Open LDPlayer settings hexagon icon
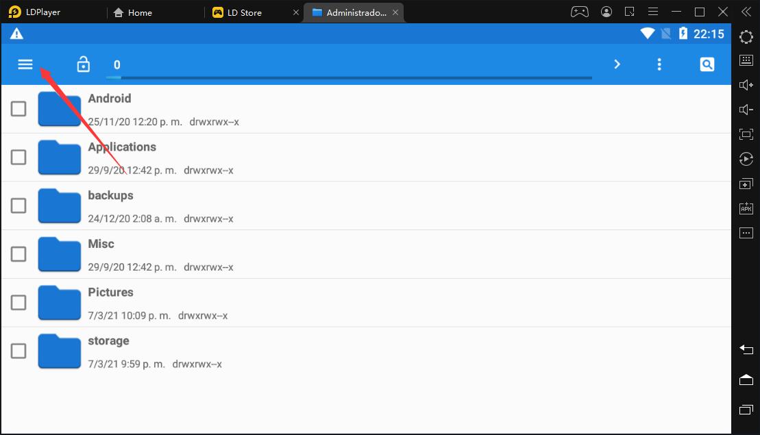 pyautogui.click(x=746, y=37)
